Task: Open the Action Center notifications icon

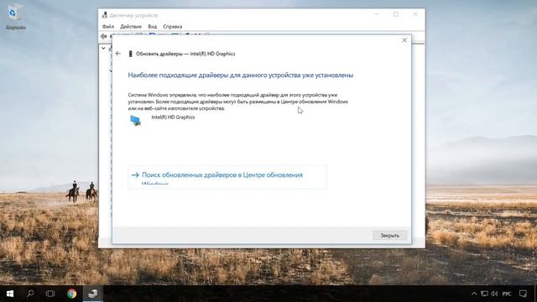Action: click(x=523, y=294)
